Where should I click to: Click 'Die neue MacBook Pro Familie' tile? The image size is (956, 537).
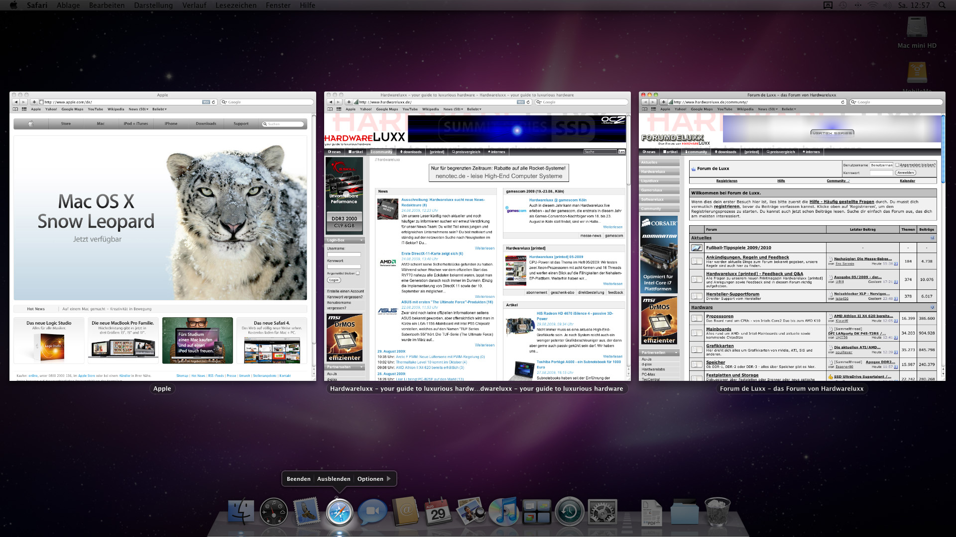coord(123,341)
